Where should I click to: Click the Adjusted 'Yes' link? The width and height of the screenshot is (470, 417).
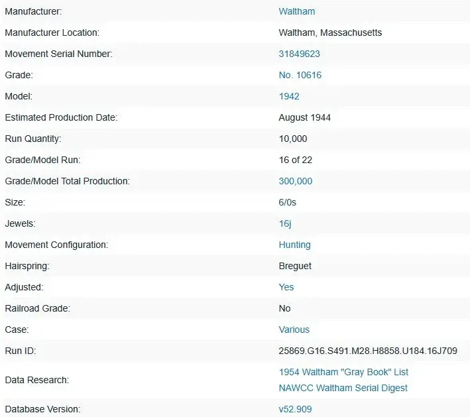pyautogui.click(x=286, y=287)
